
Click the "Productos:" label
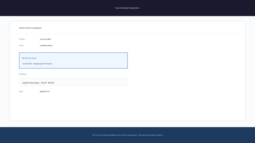[23, 74]
